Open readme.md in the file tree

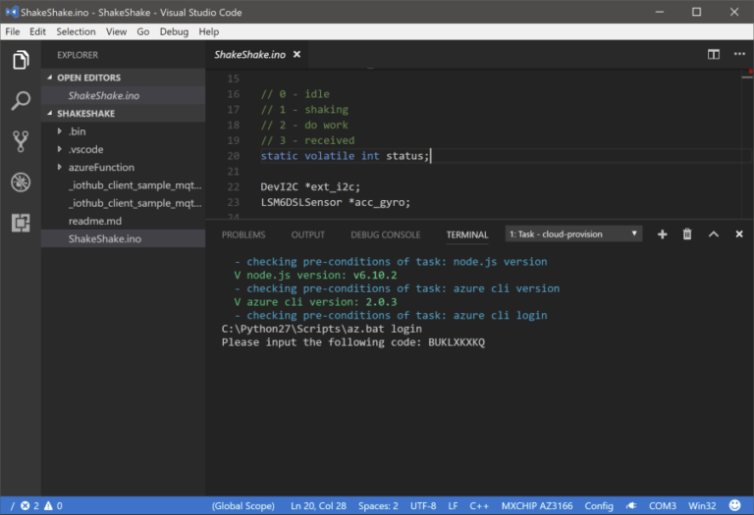click(123, 221)
